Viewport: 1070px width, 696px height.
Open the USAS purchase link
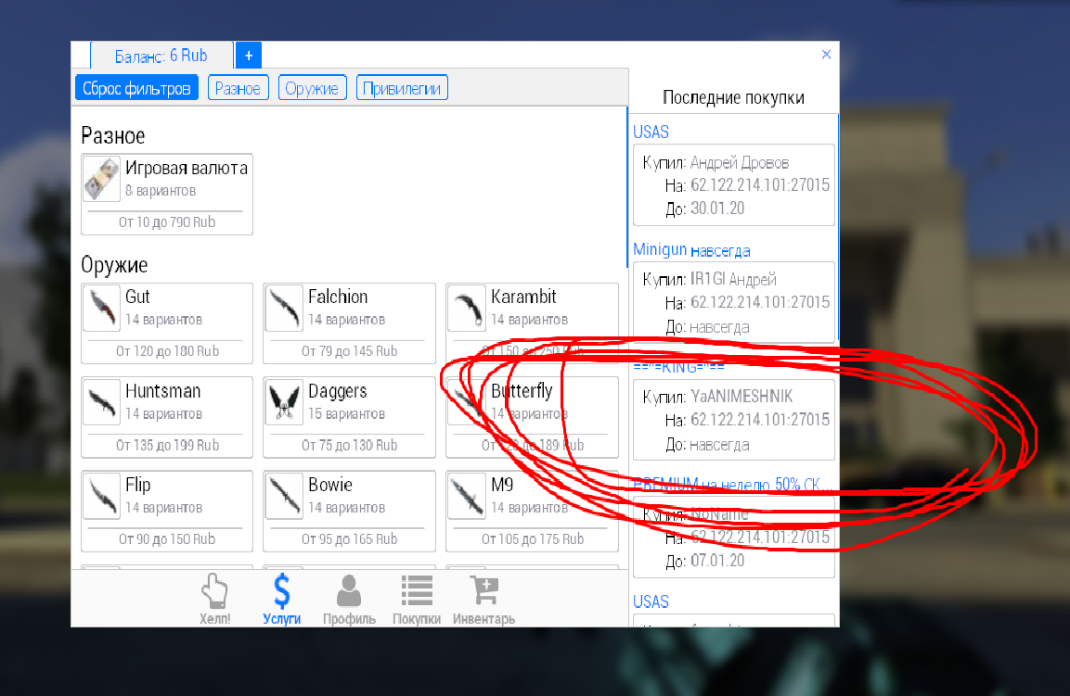pos(651,133)
